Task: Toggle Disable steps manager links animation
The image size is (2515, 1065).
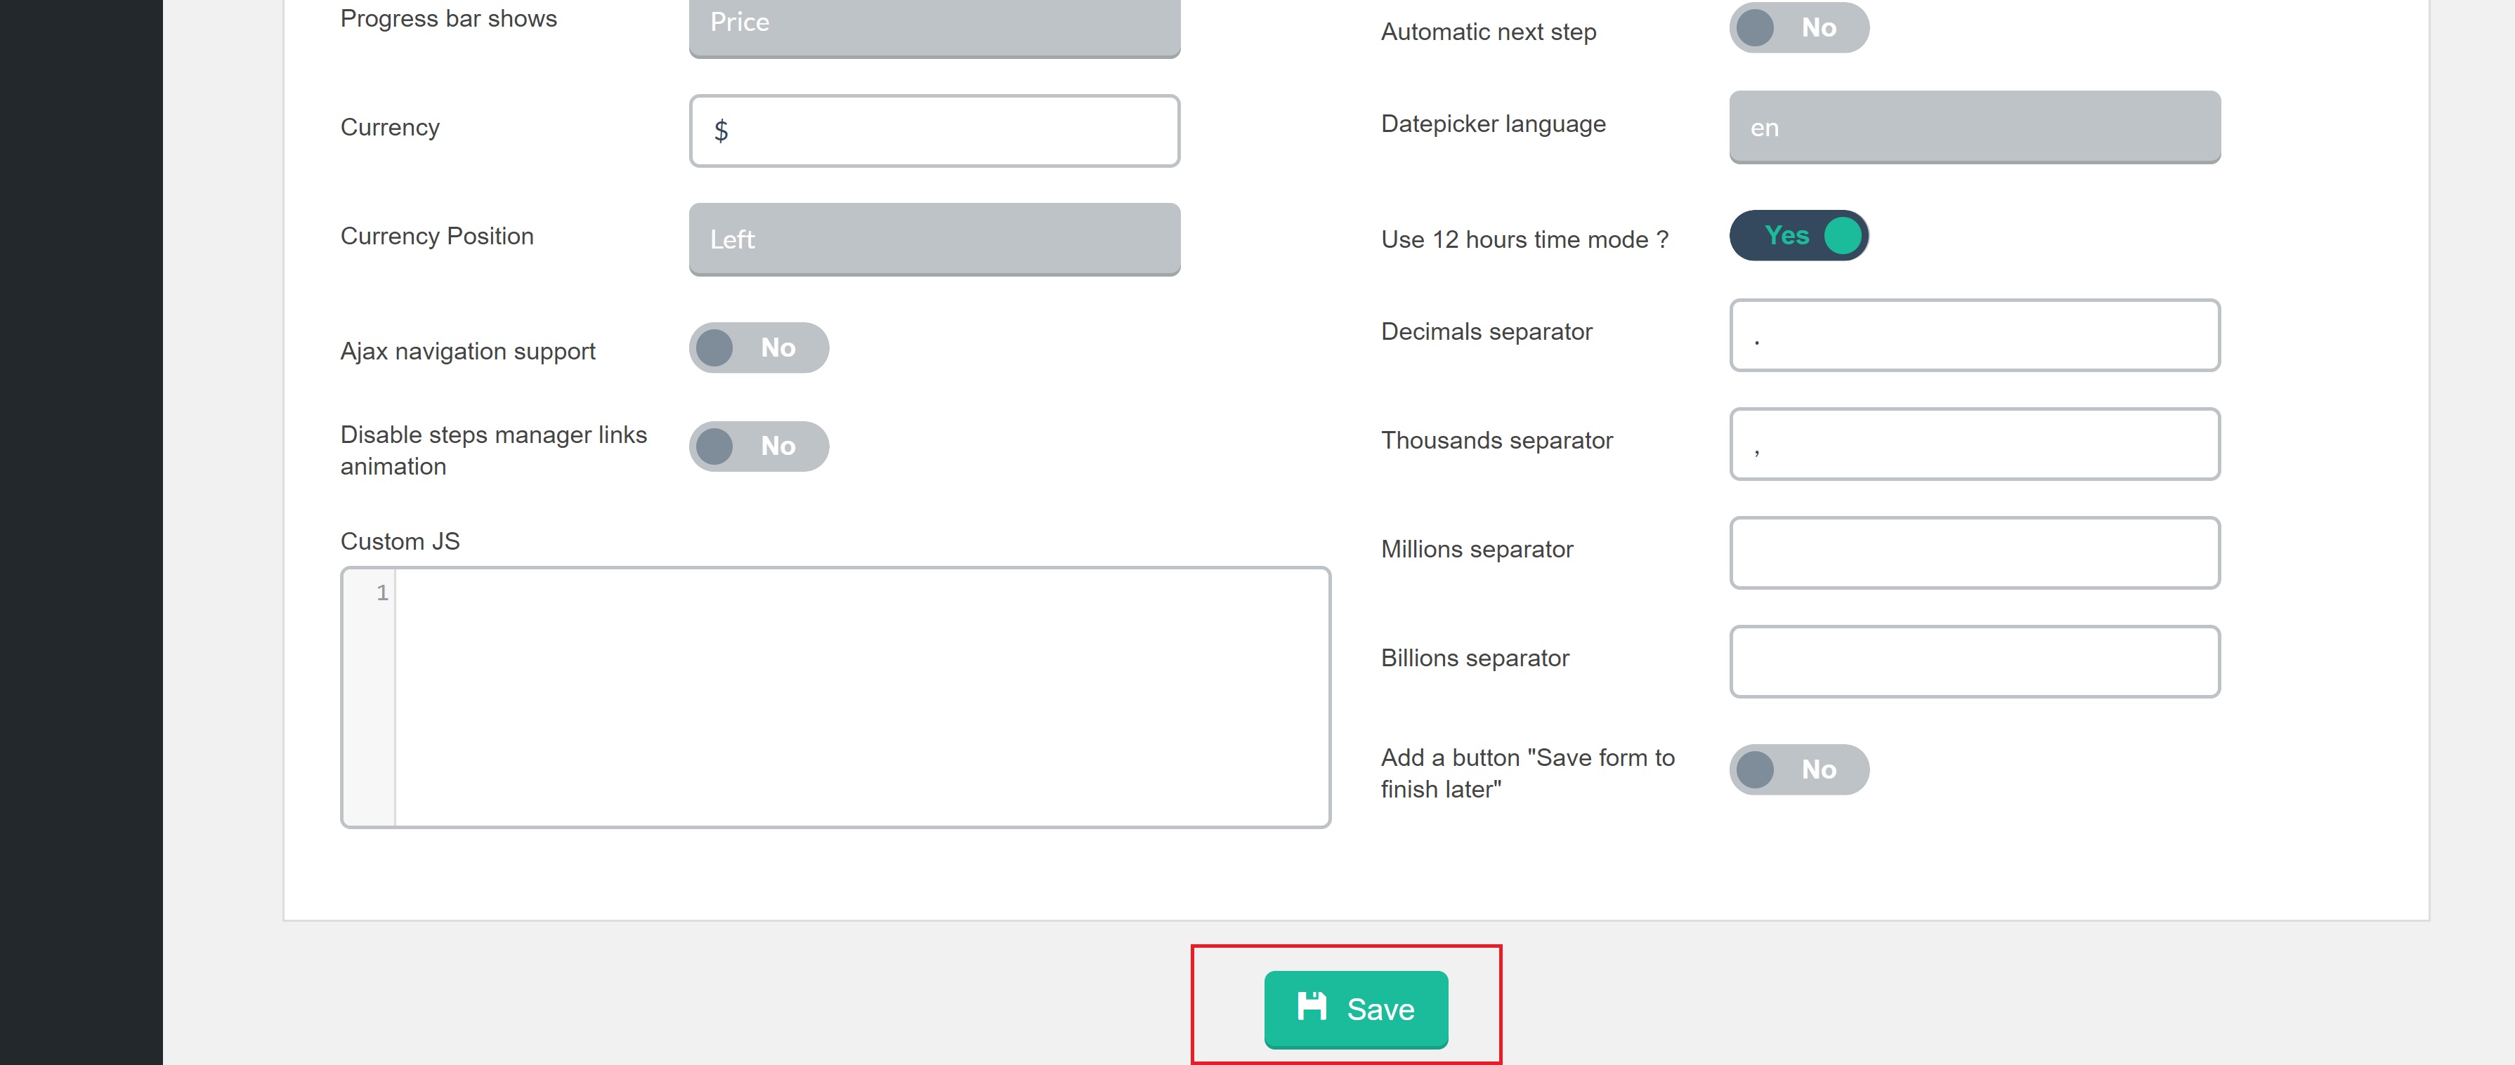Action: click(759, 446)
